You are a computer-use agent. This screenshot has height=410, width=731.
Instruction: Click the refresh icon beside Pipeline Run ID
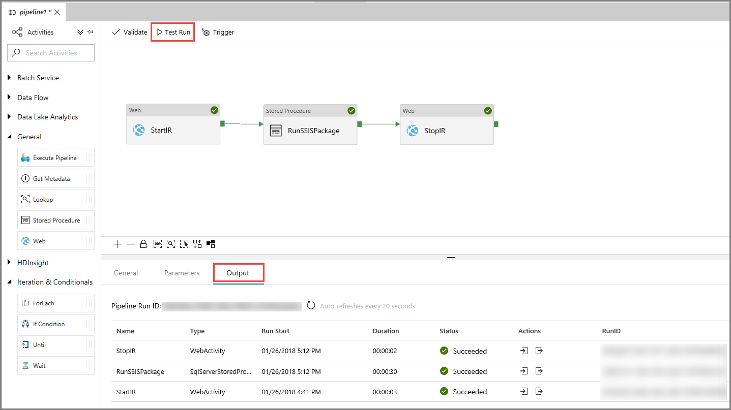311,306
